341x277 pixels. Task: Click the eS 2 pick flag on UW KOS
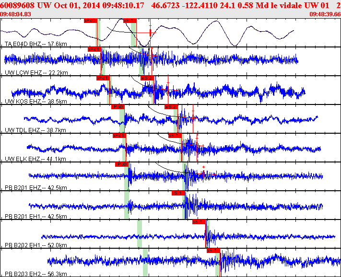(147, 78)
